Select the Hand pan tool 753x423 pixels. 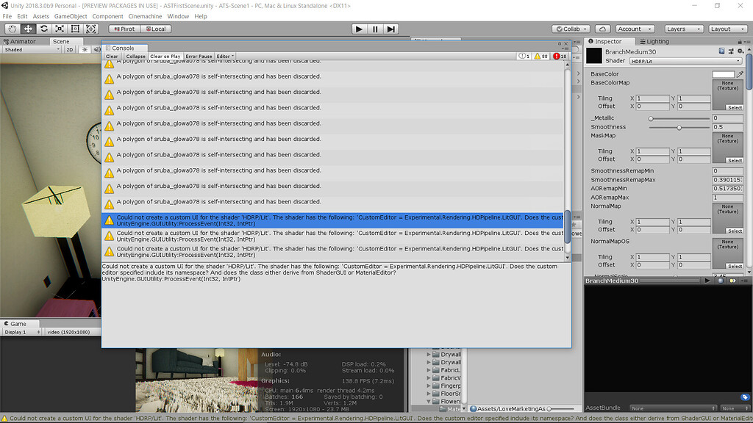point(11,29)
